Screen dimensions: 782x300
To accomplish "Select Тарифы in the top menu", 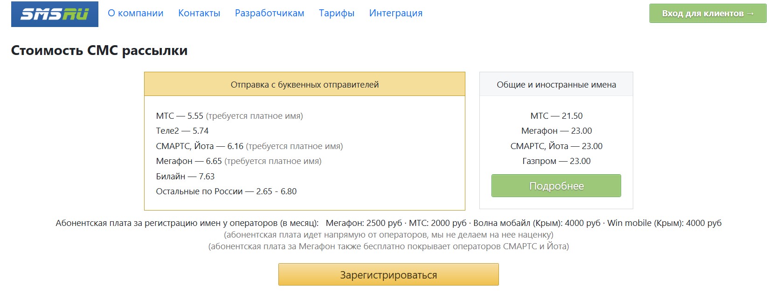I will [x=337, y=13].
